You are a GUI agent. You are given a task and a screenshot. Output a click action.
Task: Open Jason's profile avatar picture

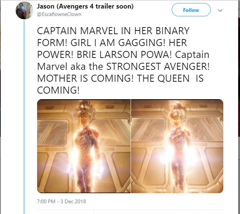click(24, 10)
